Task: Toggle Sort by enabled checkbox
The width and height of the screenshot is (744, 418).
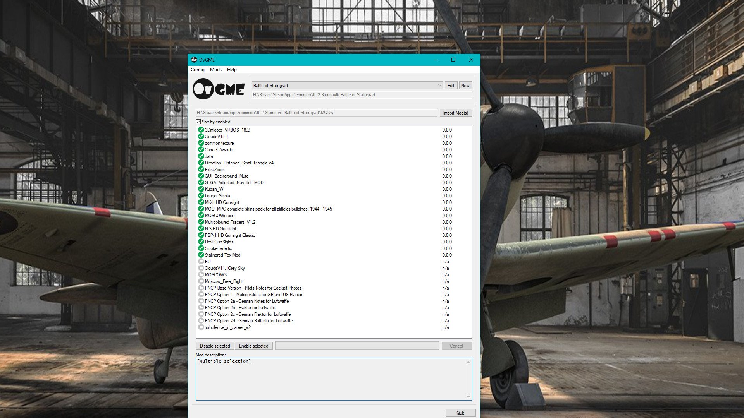Action: 198,122
